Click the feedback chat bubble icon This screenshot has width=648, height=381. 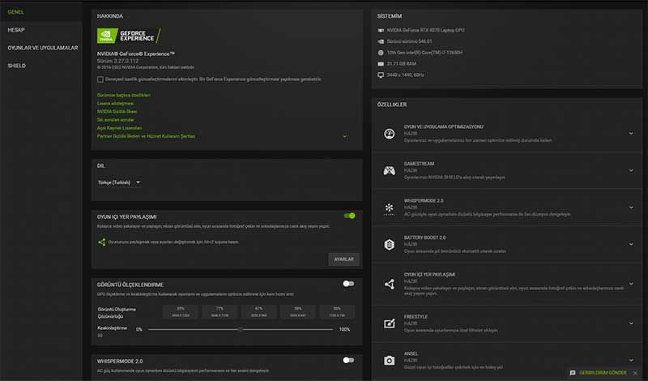click(x=573, y=373)
